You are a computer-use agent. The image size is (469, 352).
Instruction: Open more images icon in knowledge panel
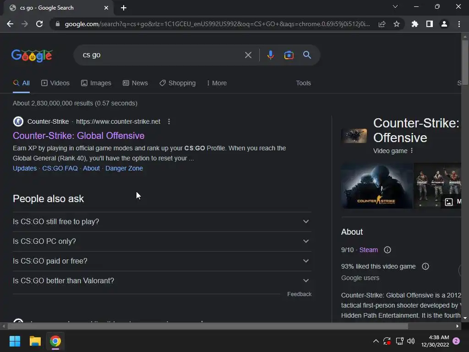[x=449, y=202]
